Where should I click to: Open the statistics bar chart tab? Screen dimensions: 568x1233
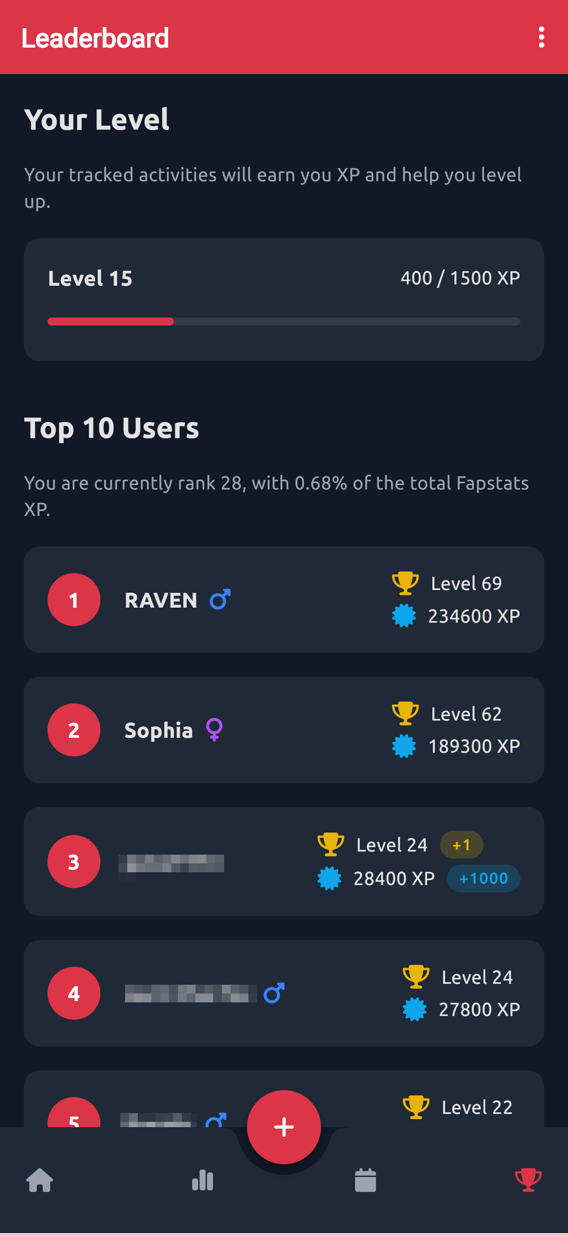point(202,1180)
